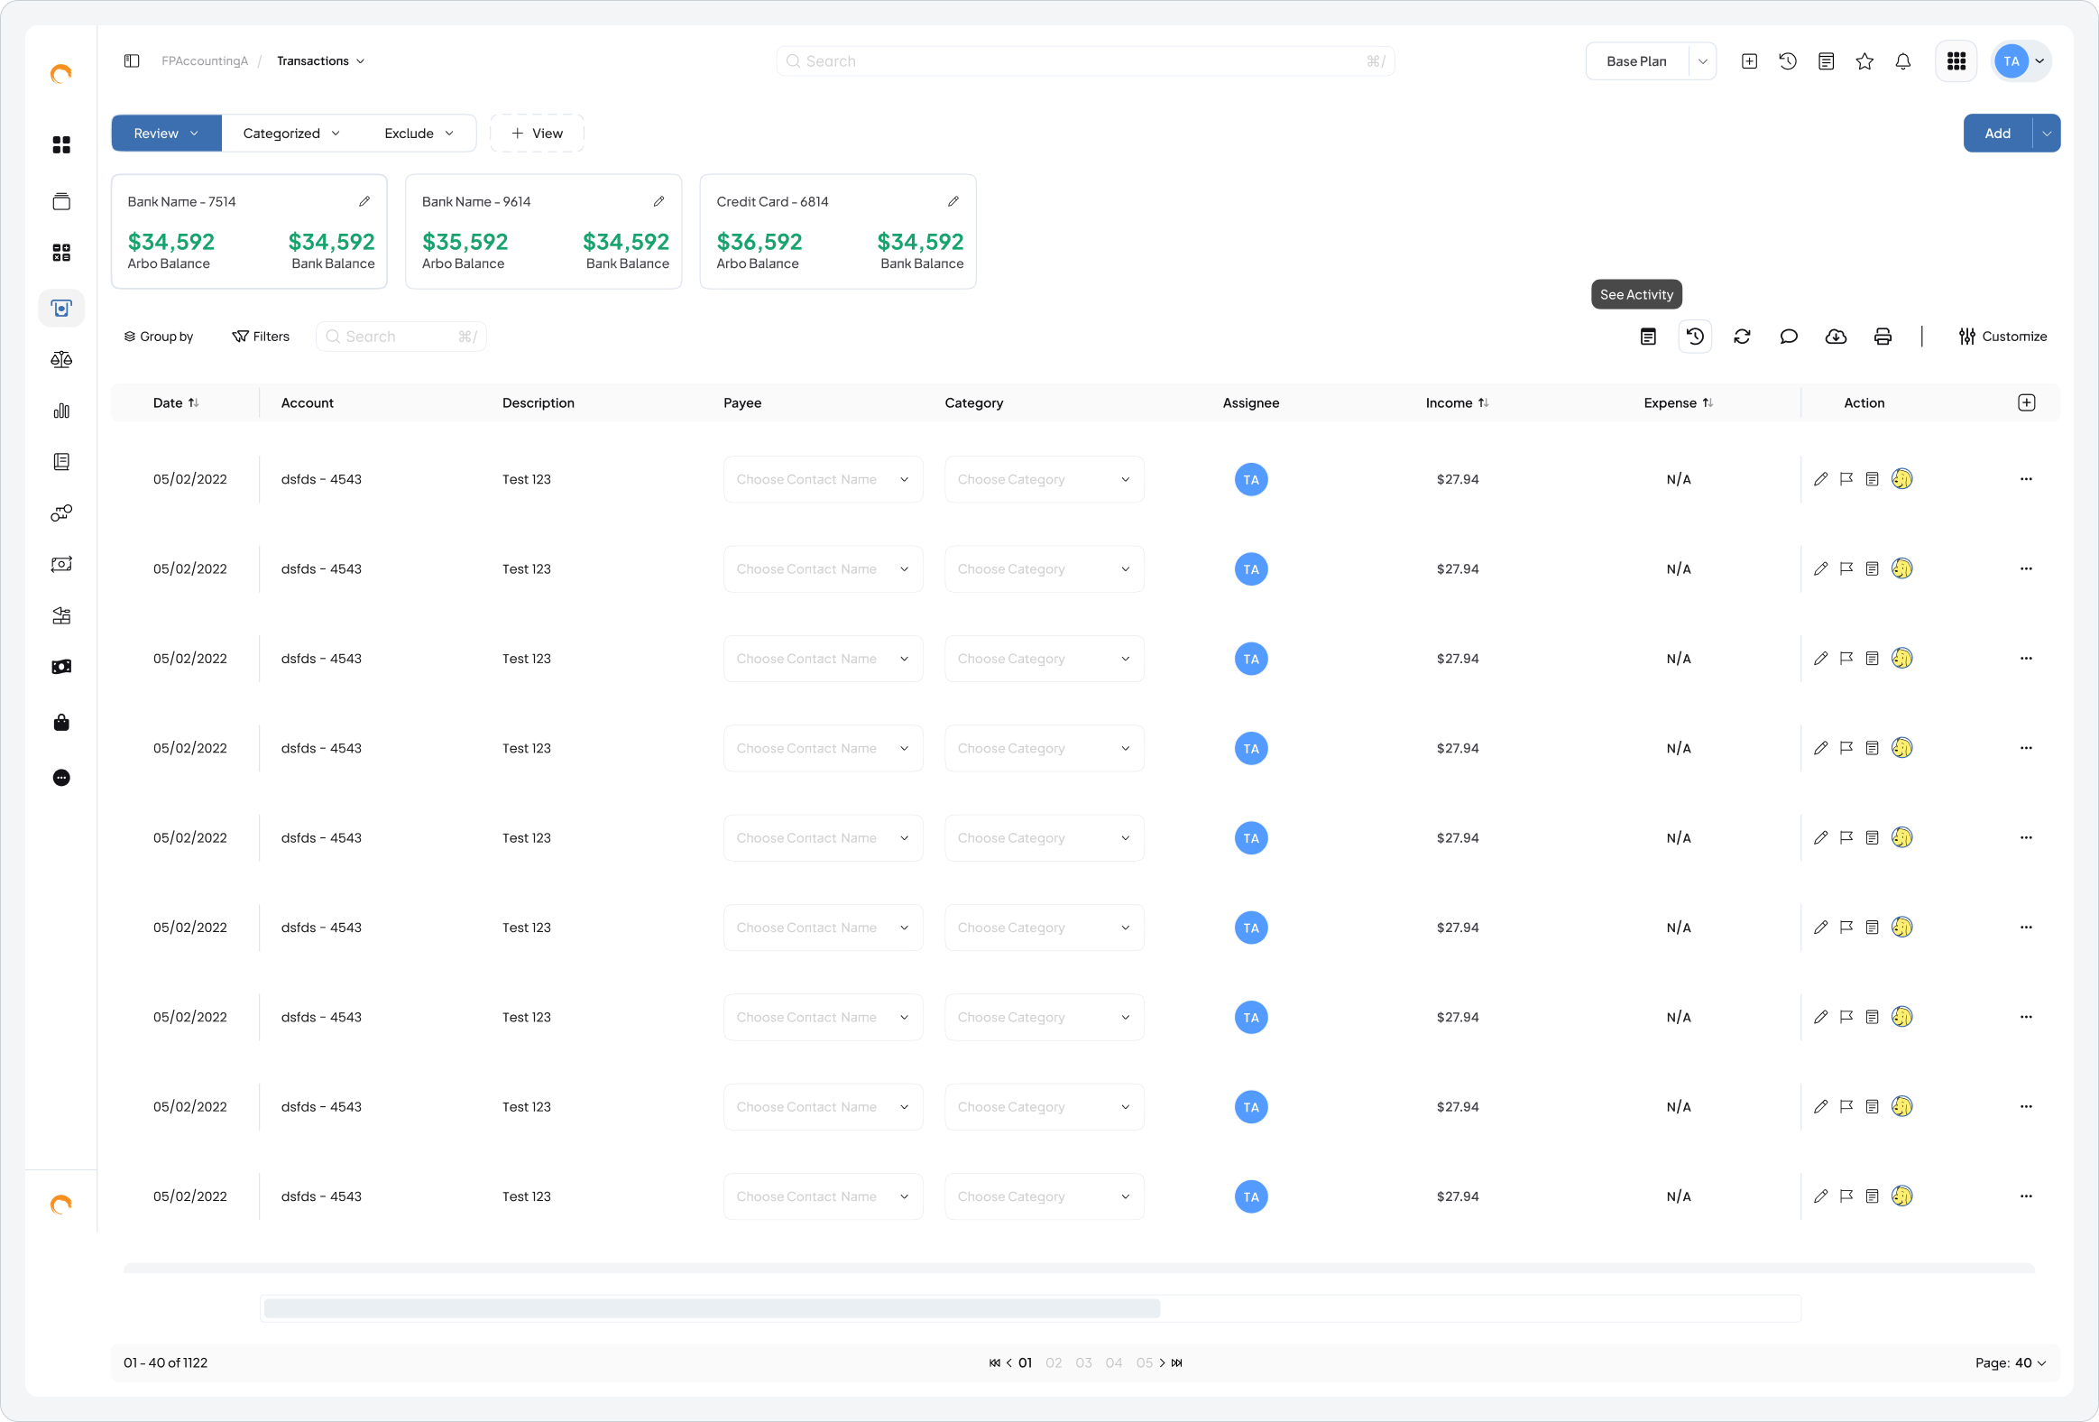Refresh transactions with the sync icon
Viewport: 2099px width, 1422px height.
pyautogui.click(x=1742, y=336)
